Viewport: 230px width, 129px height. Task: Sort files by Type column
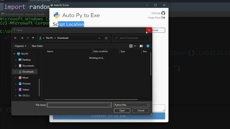[123, 51]
